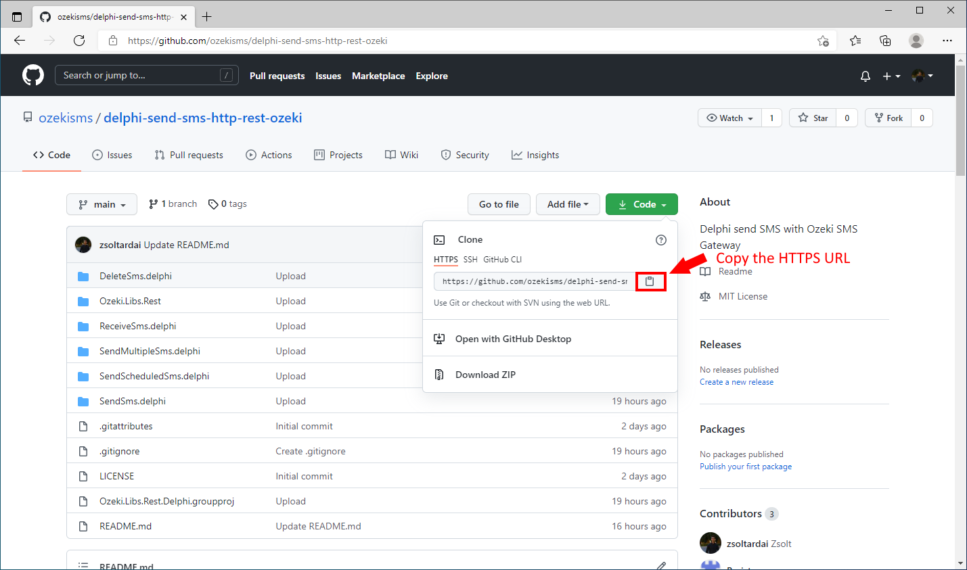Switch to the SSH clone tab

click(470, 259)
